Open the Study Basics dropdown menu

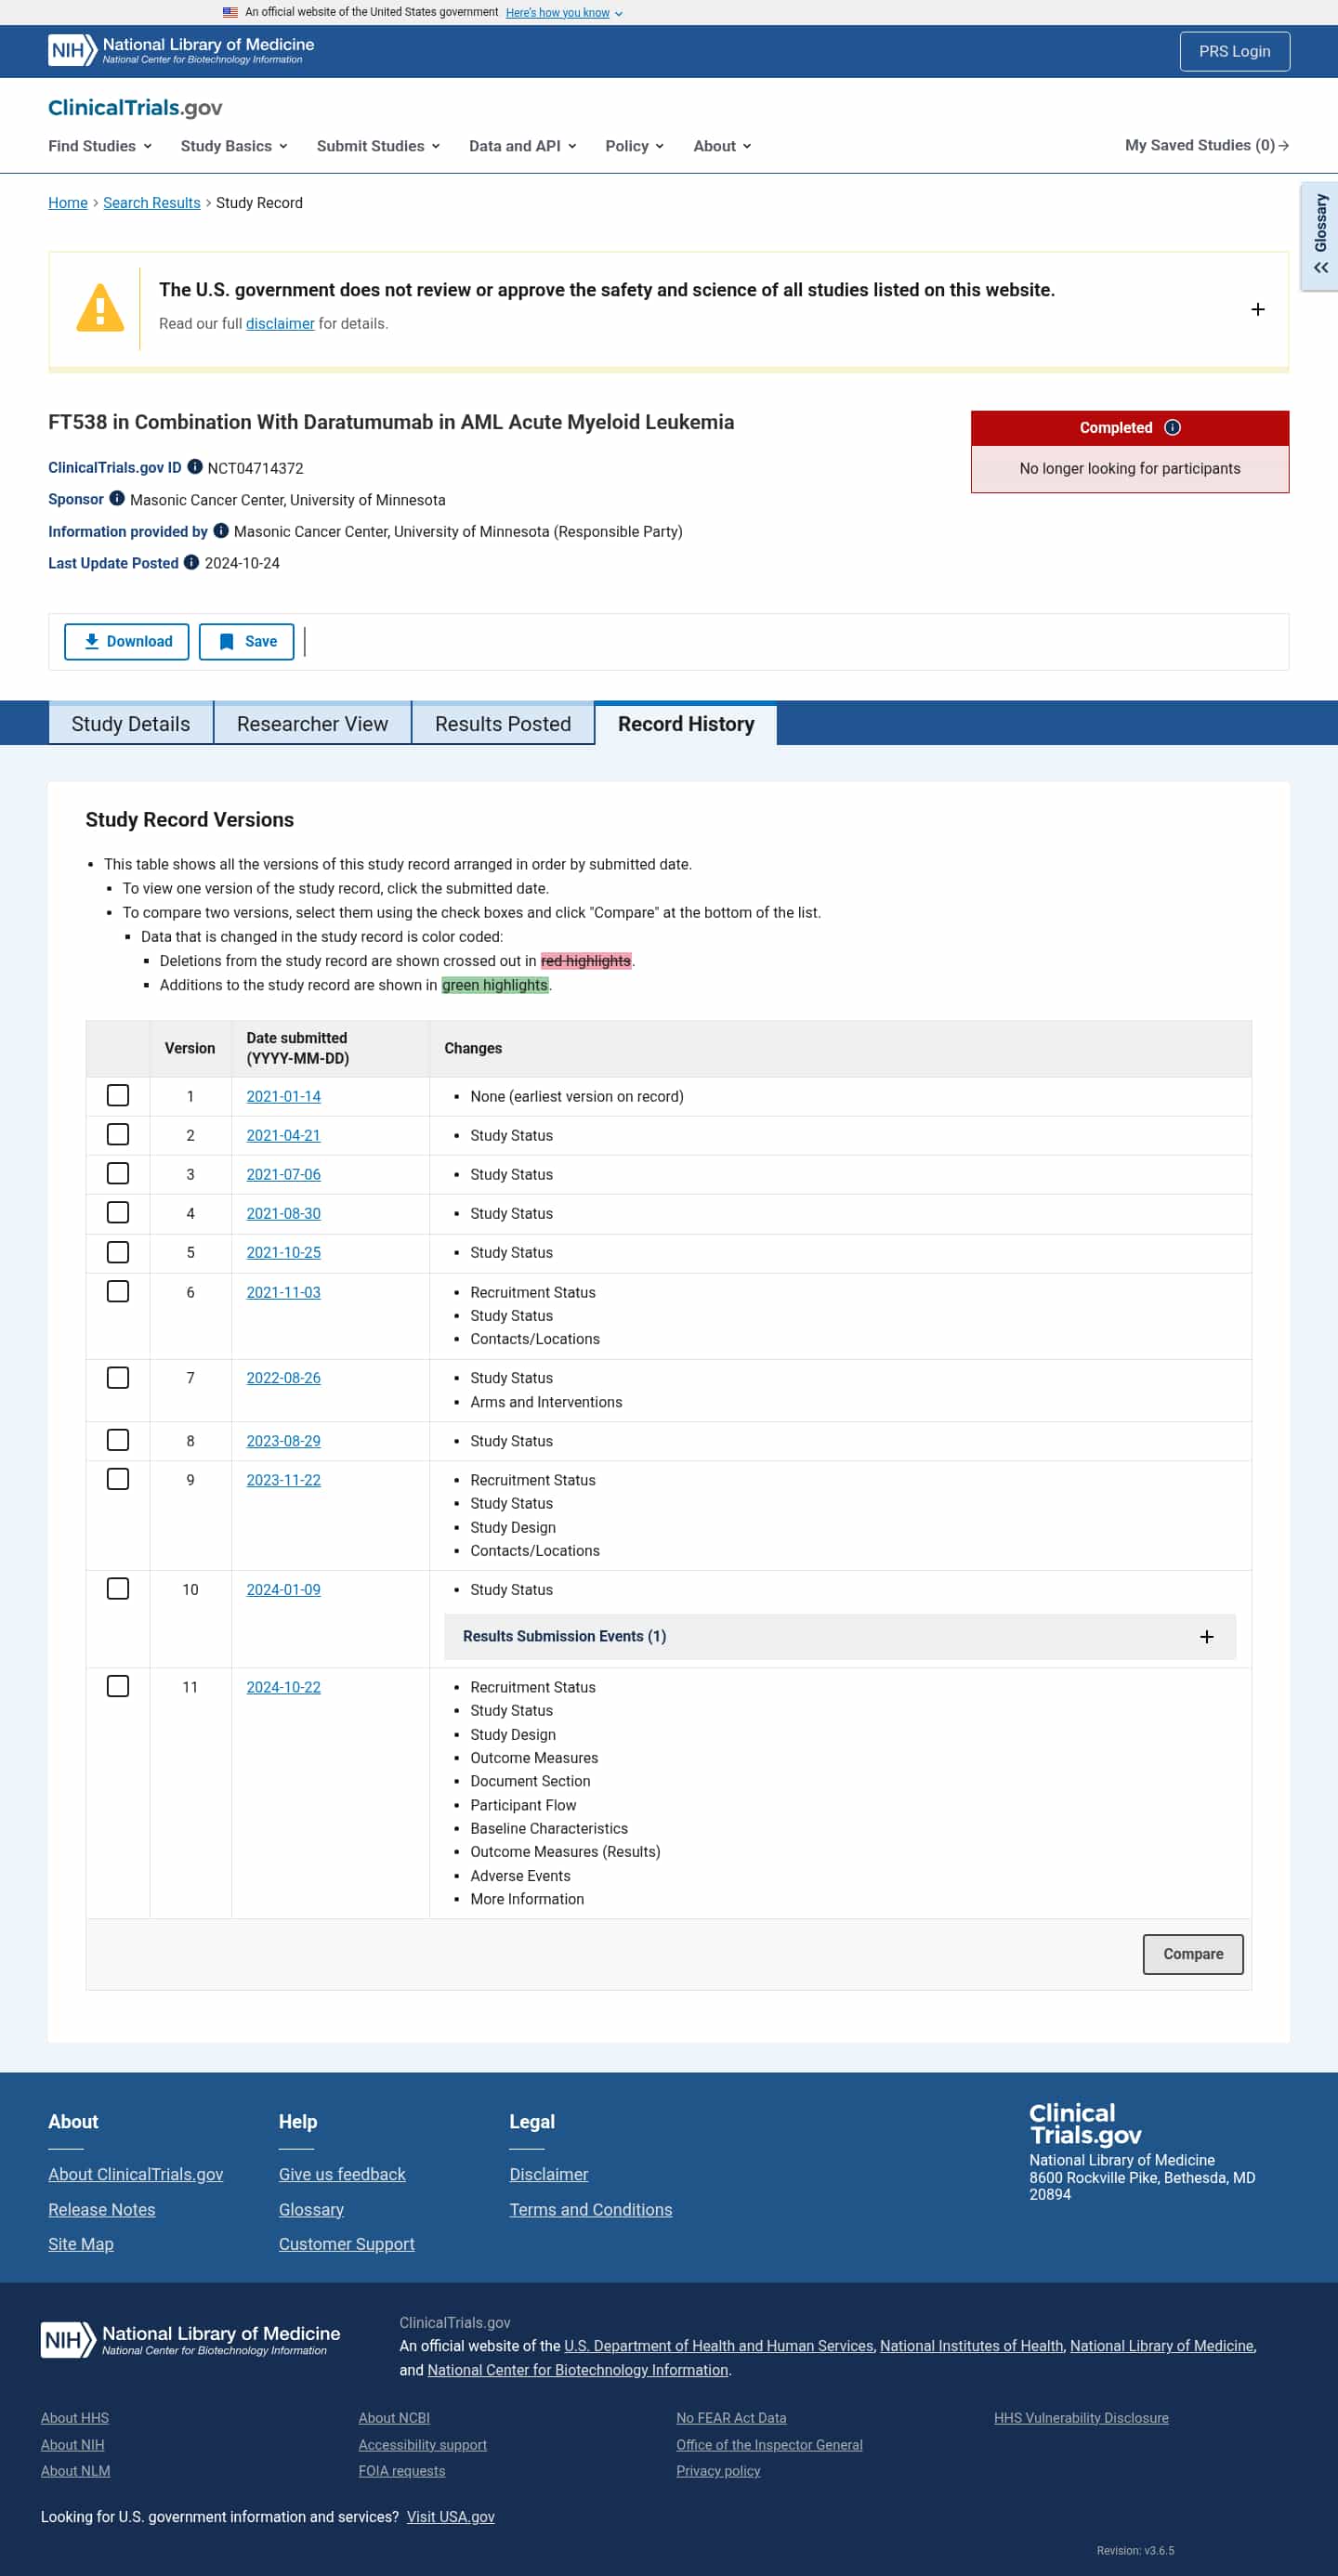(x=234, y=146)
